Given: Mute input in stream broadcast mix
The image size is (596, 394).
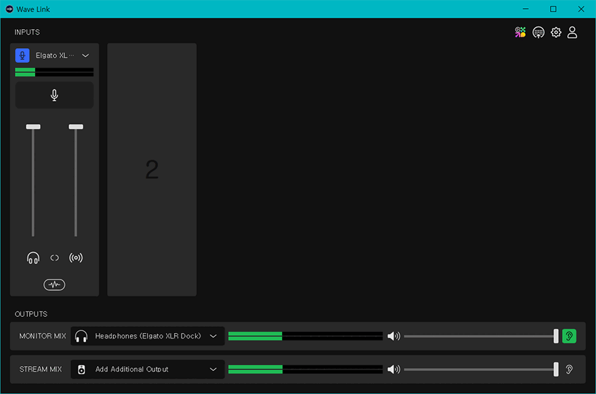Looking at the screenshot, I should 76,258.
